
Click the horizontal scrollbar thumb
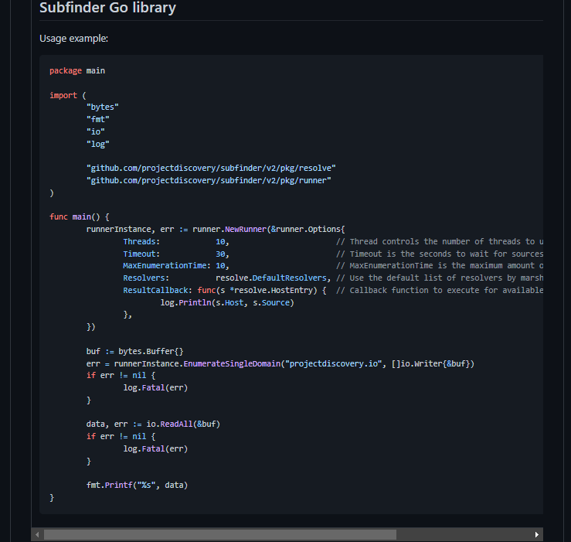click(x=220, y=535)
